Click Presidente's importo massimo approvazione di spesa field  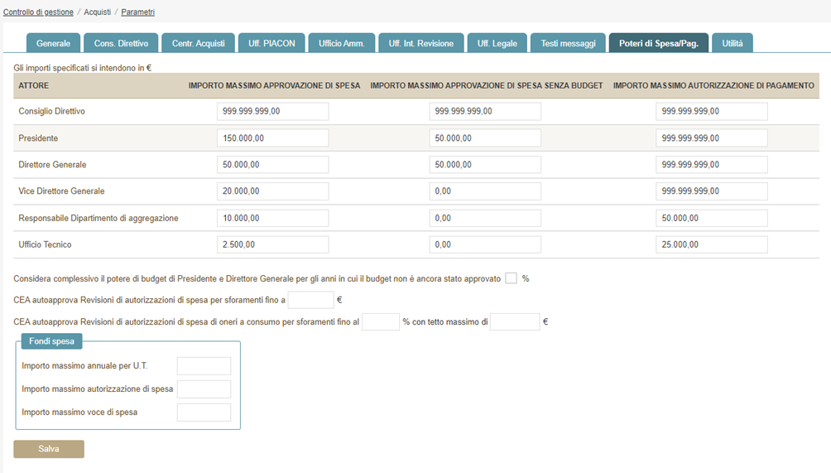[x=272, y=138]
